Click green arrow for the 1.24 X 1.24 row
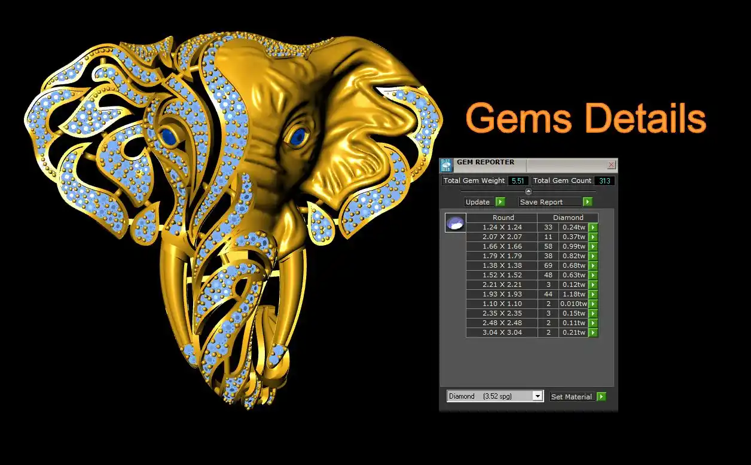The width and height of the screenshot is (751, 465). pos(593,227)
